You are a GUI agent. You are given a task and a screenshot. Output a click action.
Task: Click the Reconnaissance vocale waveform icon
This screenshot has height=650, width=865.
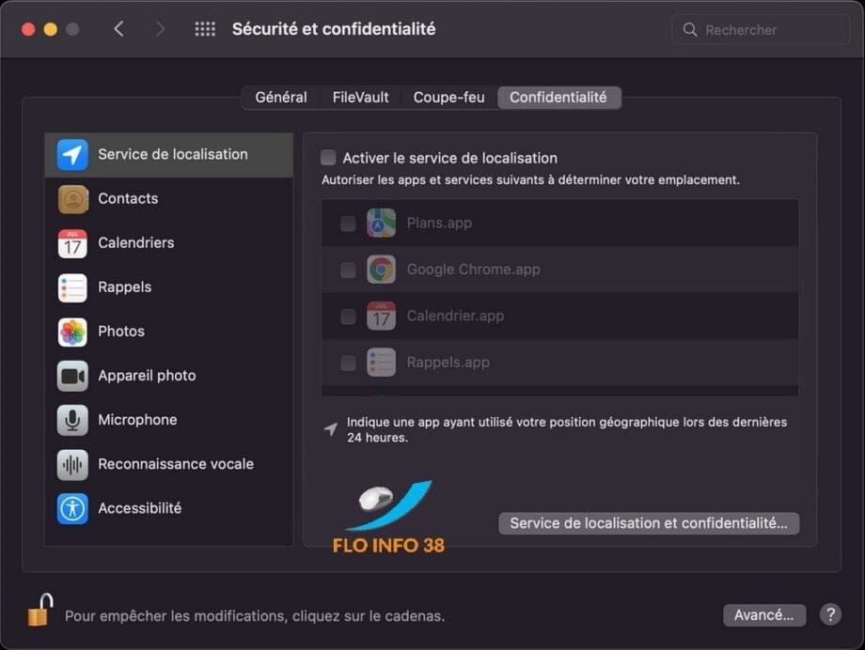[72, 464]
